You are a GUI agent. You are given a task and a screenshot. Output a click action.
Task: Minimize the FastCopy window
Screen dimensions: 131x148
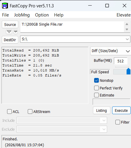coord(90,6)
